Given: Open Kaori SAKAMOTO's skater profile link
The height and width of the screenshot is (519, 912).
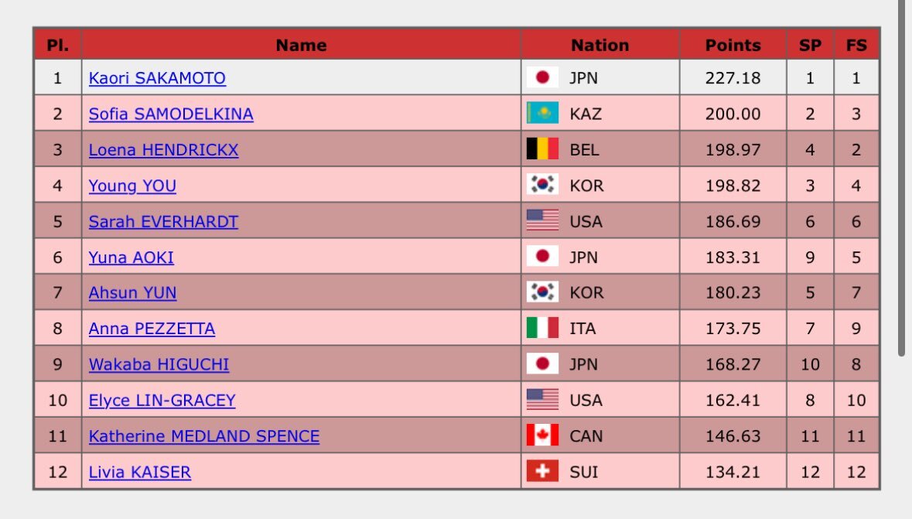Looking at the screenshot, I should 157,78.
